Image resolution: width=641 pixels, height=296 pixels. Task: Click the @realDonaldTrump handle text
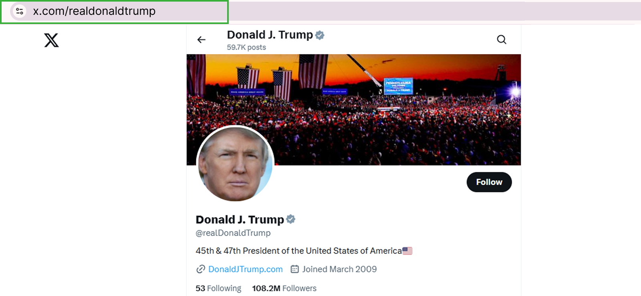(x=233, y=233)
